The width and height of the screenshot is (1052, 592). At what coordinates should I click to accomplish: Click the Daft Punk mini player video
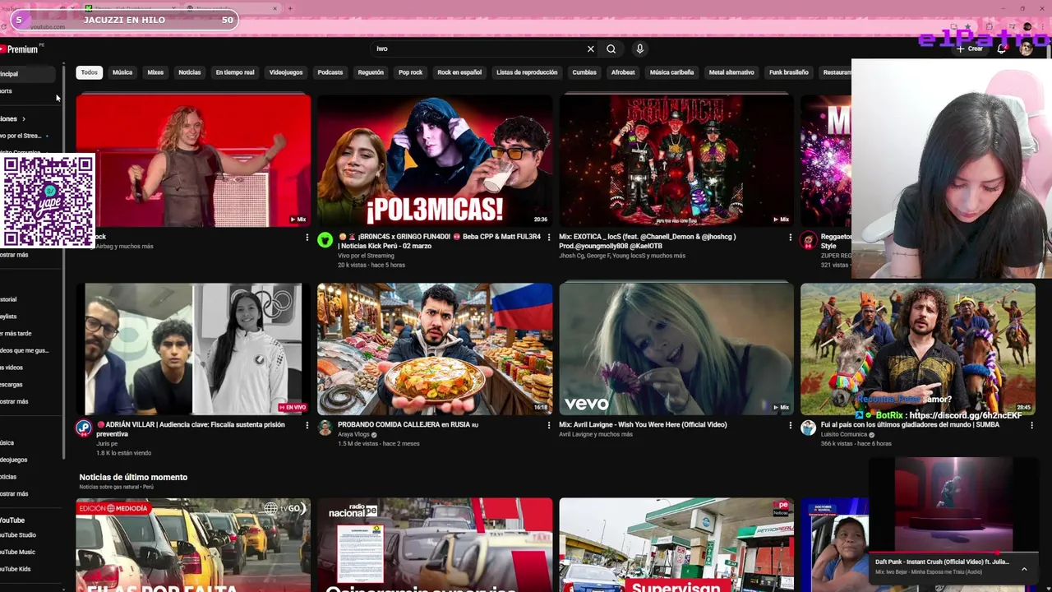coord(953,504)
